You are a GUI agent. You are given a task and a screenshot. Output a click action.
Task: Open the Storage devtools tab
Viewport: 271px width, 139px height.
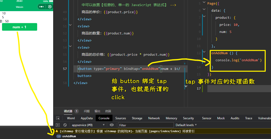point(137,118)
